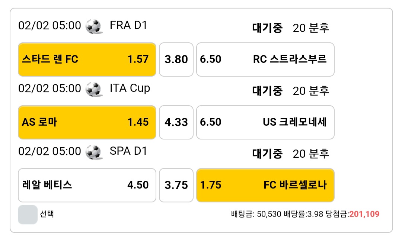Pick US 크레모네세 away win at 6.50
Screen dimensions: 402x238
point(265,122)
